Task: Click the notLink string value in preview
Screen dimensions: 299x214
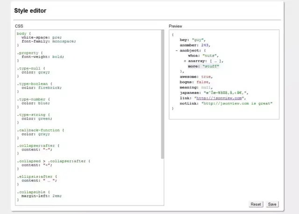Action: 237,103
